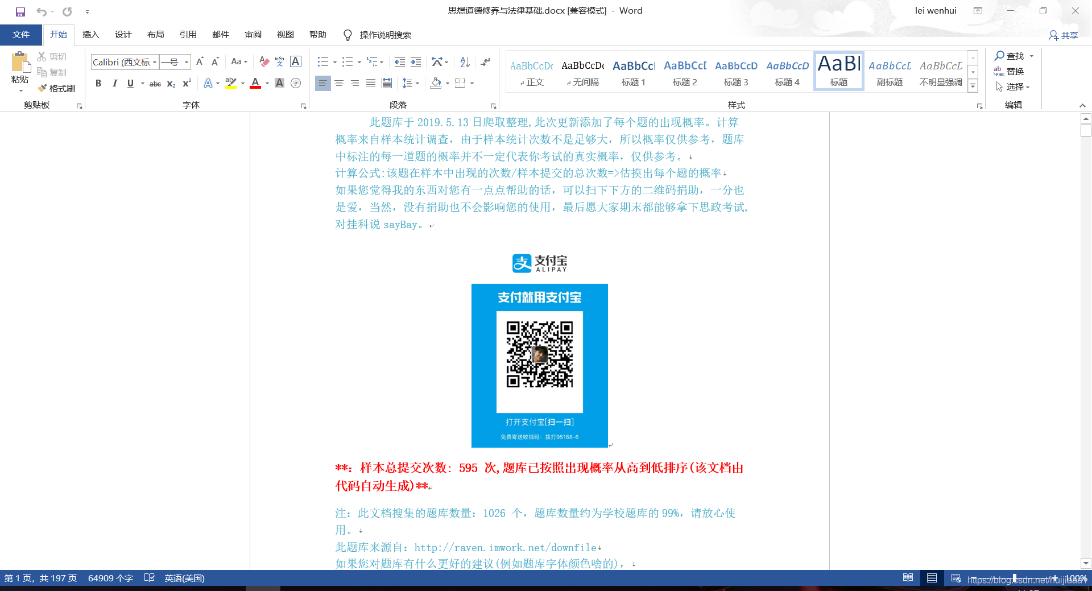
Task: Open line spacing dropdown
Action: [x=411, y=84]
